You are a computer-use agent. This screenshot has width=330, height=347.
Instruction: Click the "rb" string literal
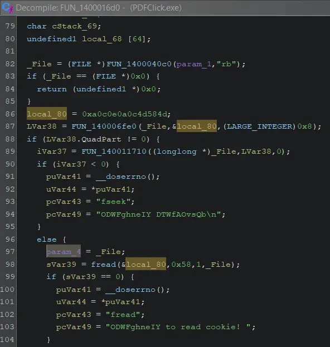(226, 64)
